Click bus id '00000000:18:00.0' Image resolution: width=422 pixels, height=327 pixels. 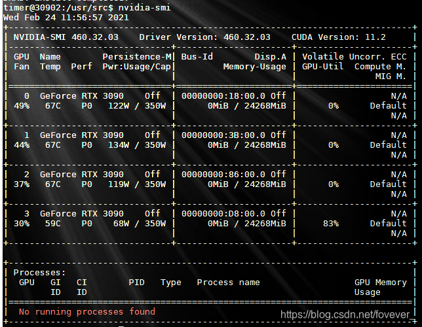(x=223, y=96)
